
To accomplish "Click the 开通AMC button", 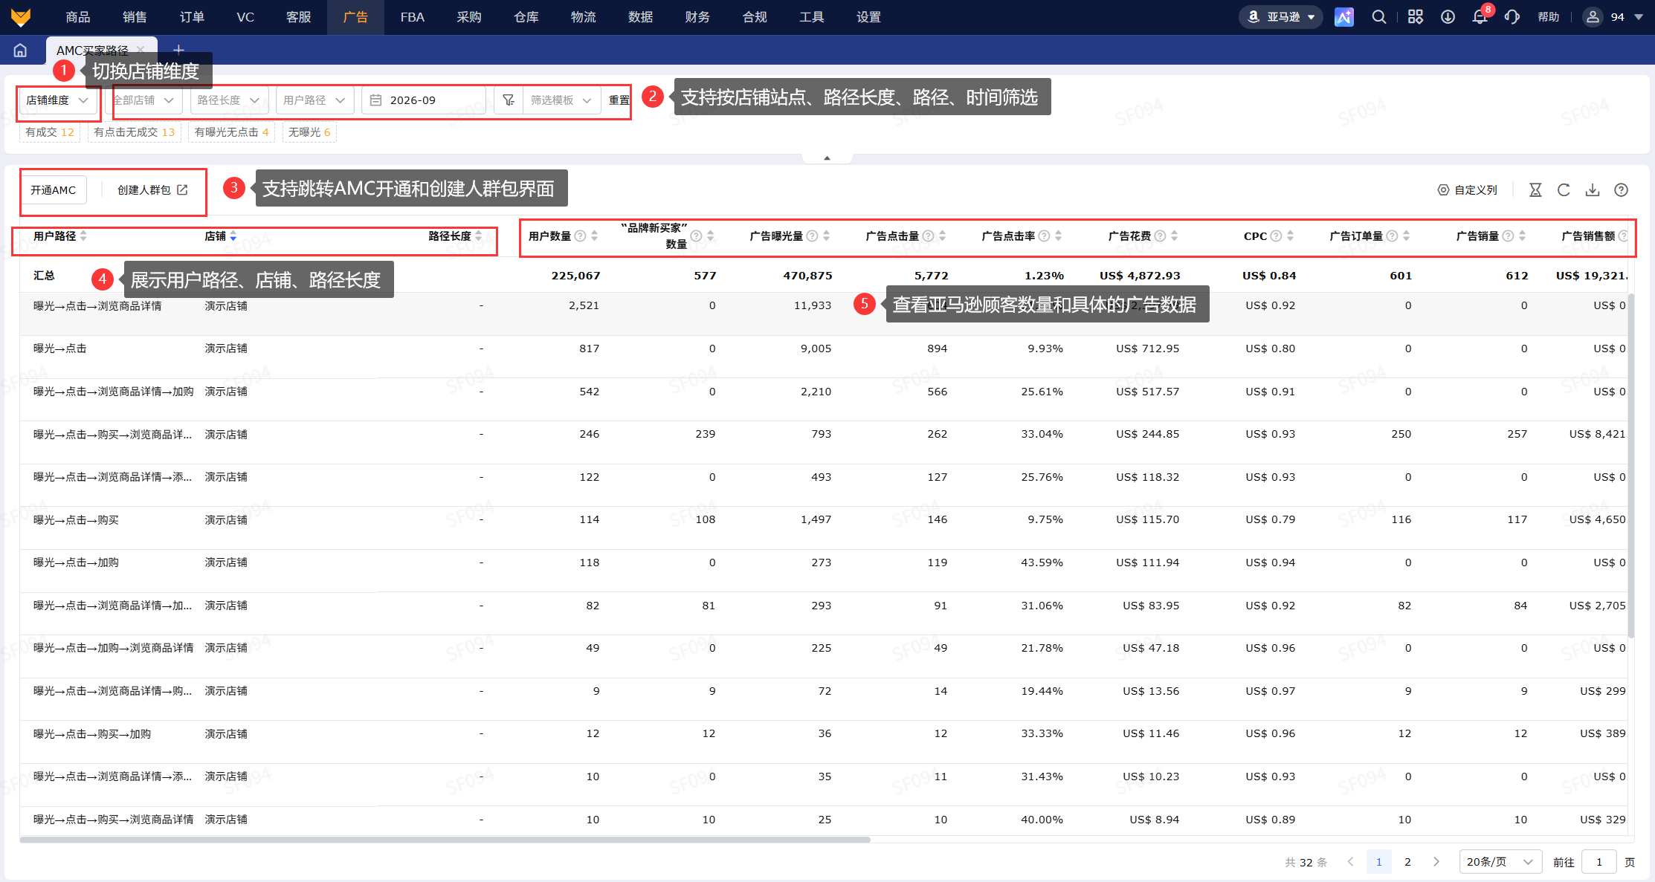I will coord(54,190).
